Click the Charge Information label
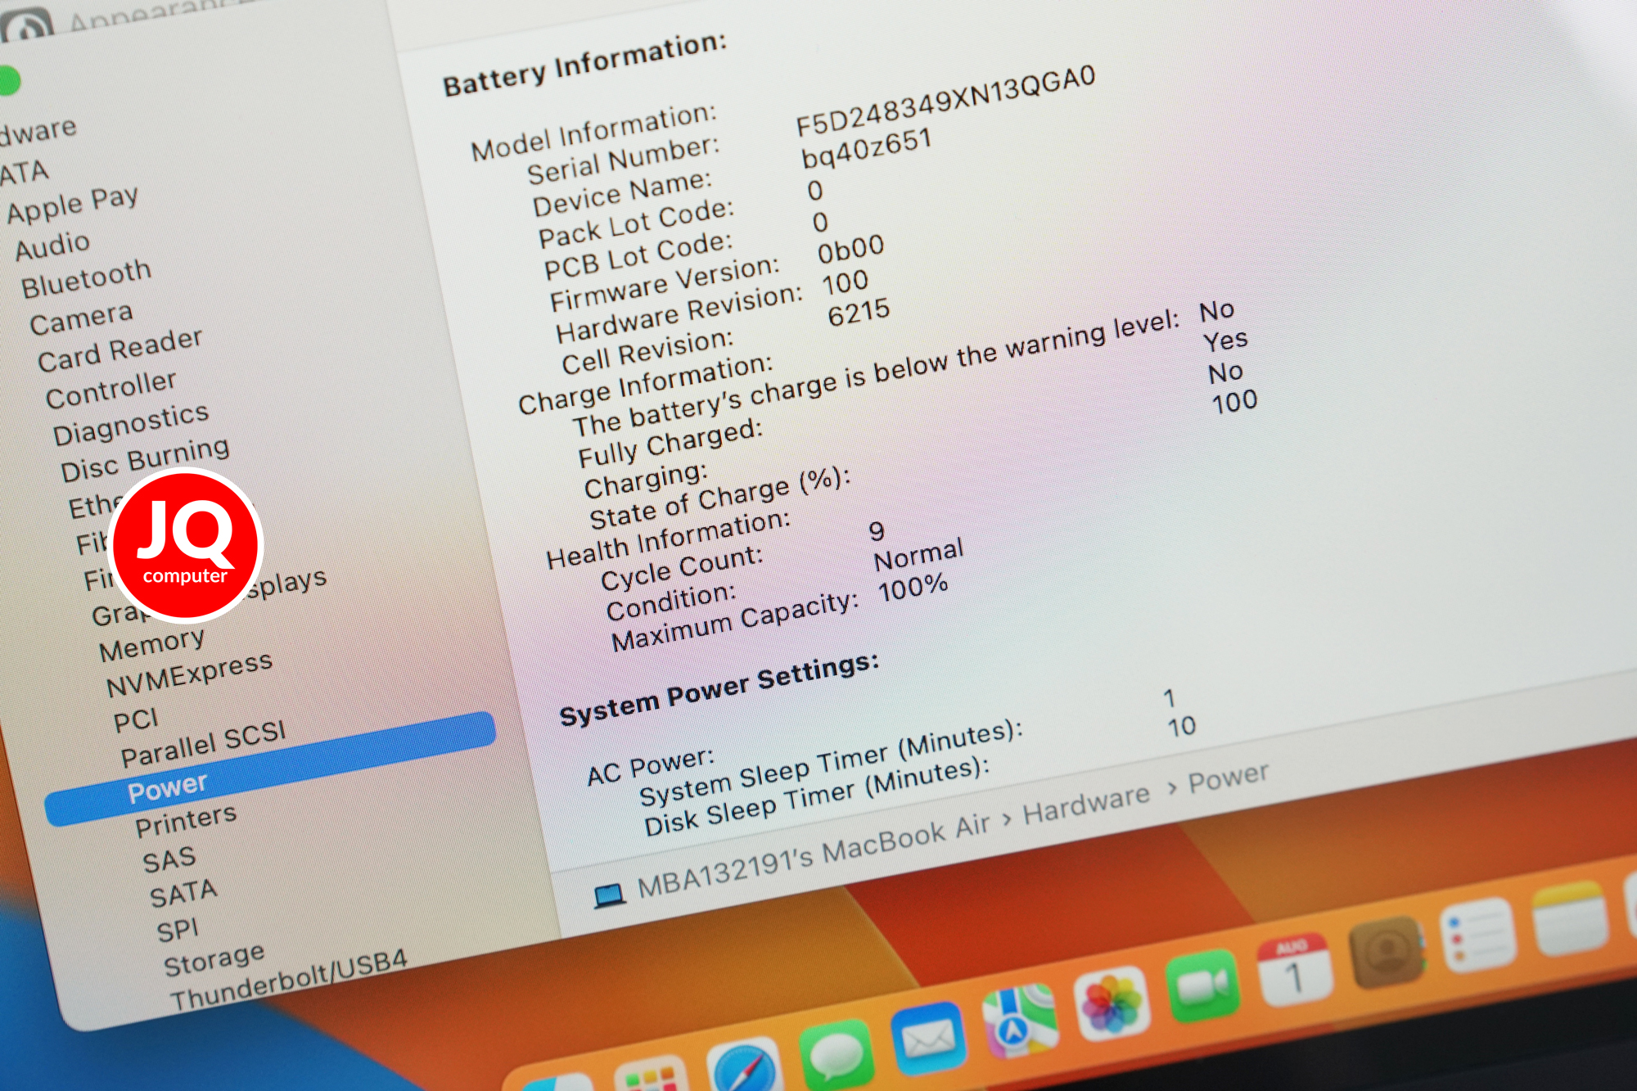Viewport: 1637px width, 1091px height. click(x=645, y=385)
